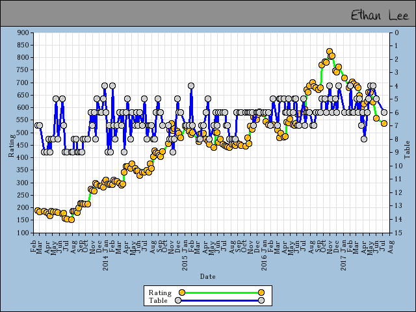Click the '2017' year label on x-axis
The height and width of the screenshot is (312, 416).
343,263
